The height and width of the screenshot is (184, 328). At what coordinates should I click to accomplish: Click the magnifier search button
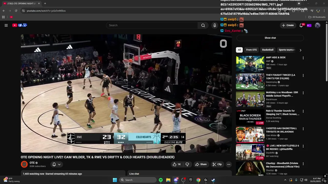[203, 25]
